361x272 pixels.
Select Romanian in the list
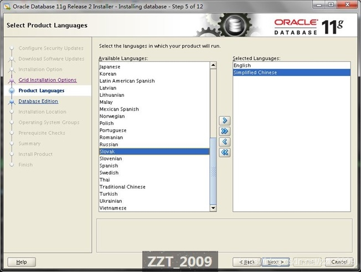[x=154, y=137]
